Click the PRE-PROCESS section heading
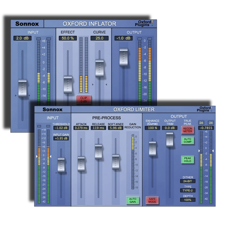The width and height of the screenshot is (226, 226). (106, 118)
